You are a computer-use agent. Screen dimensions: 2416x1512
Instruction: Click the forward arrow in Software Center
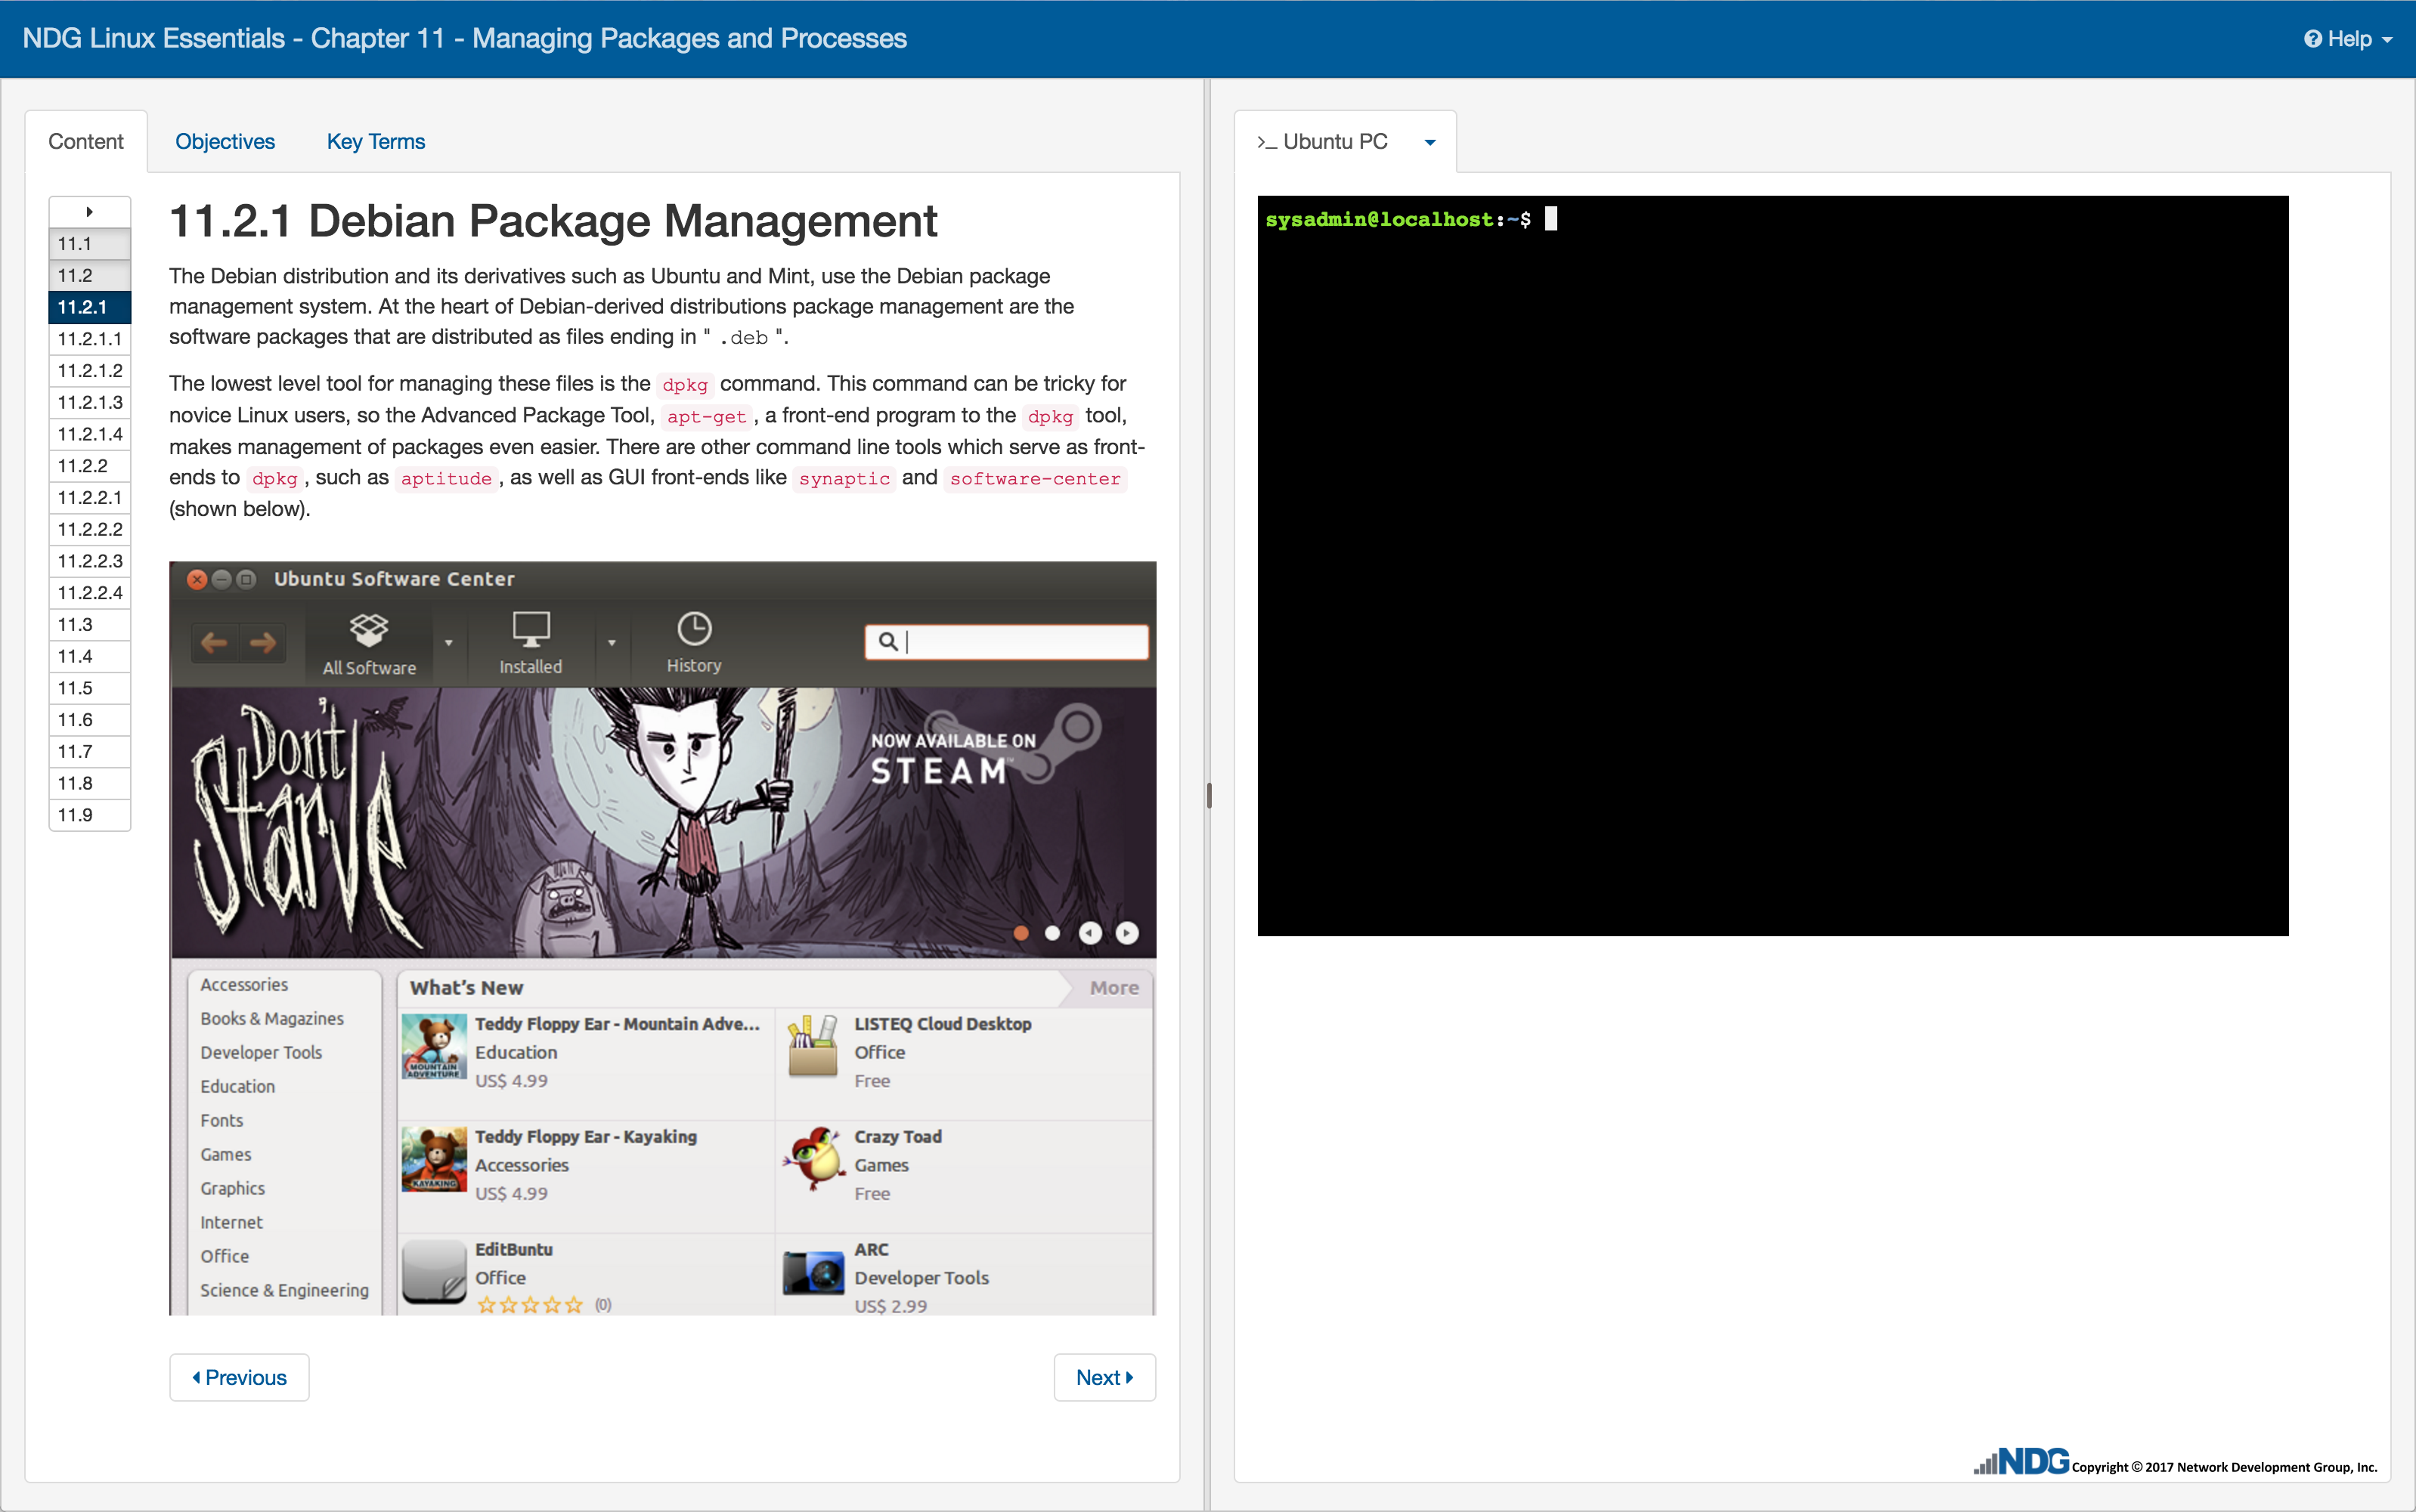coord(263,642)
